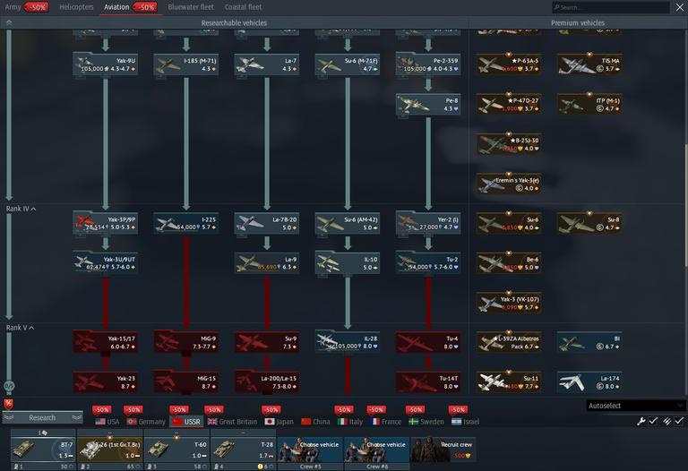Collapse the Rank V section

[x=21, y=328]
